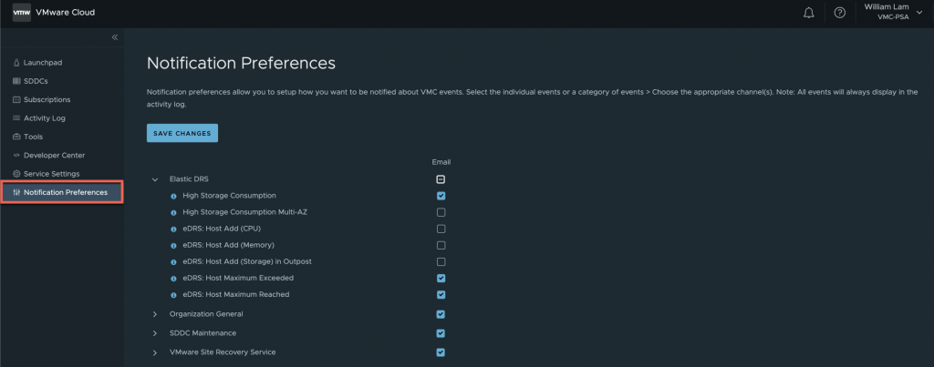Expand the SDDC Maintenance category
Screen dimensions: 934x367
tap(155, 333)
